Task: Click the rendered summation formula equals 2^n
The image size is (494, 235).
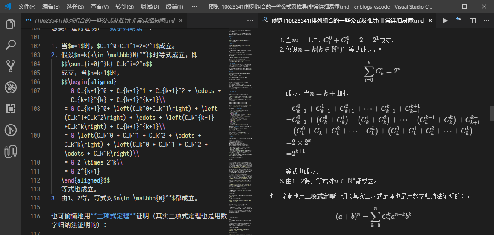Action: pyautogui.click(x=382, y=72)
